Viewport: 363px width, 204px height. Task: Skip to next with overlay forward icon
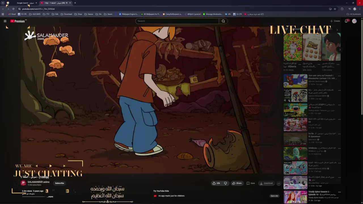64,166
